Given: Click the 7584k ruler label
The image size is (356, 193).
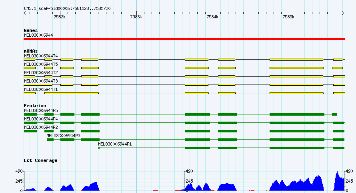Looking at the screenshot, I should pos(212,17).
